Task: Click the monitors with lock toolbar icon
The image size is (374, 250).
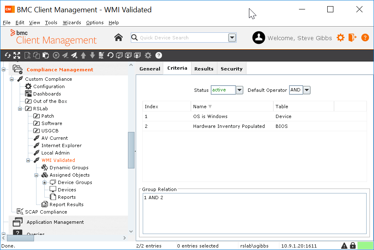Action: pyautogui.click(x=137, y=55)
